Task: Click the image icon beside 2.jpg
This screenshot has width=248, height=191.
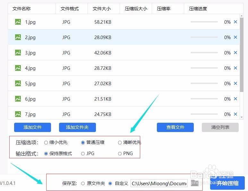Action: [18, 37]
